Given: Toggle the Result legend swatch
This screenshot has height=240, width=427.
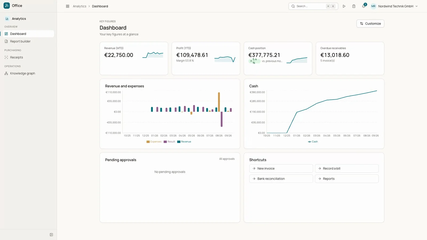Looking at the screenshot, I should click(x=165, y=142).
